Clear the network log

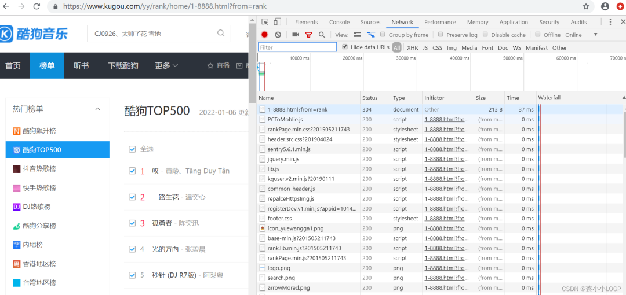278,35
